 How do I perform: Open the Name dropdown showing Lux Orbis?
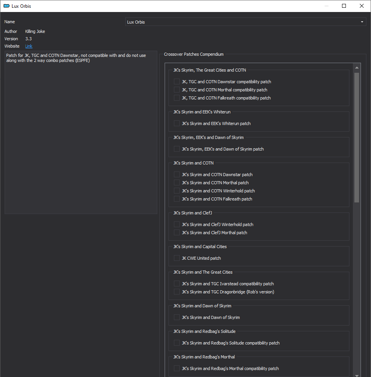[246, 22]
